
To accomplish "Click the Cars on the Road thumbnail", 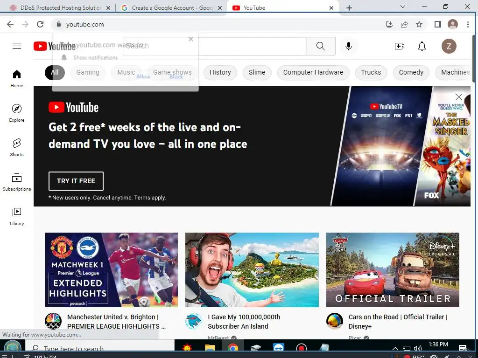I will tap(393, 270).
